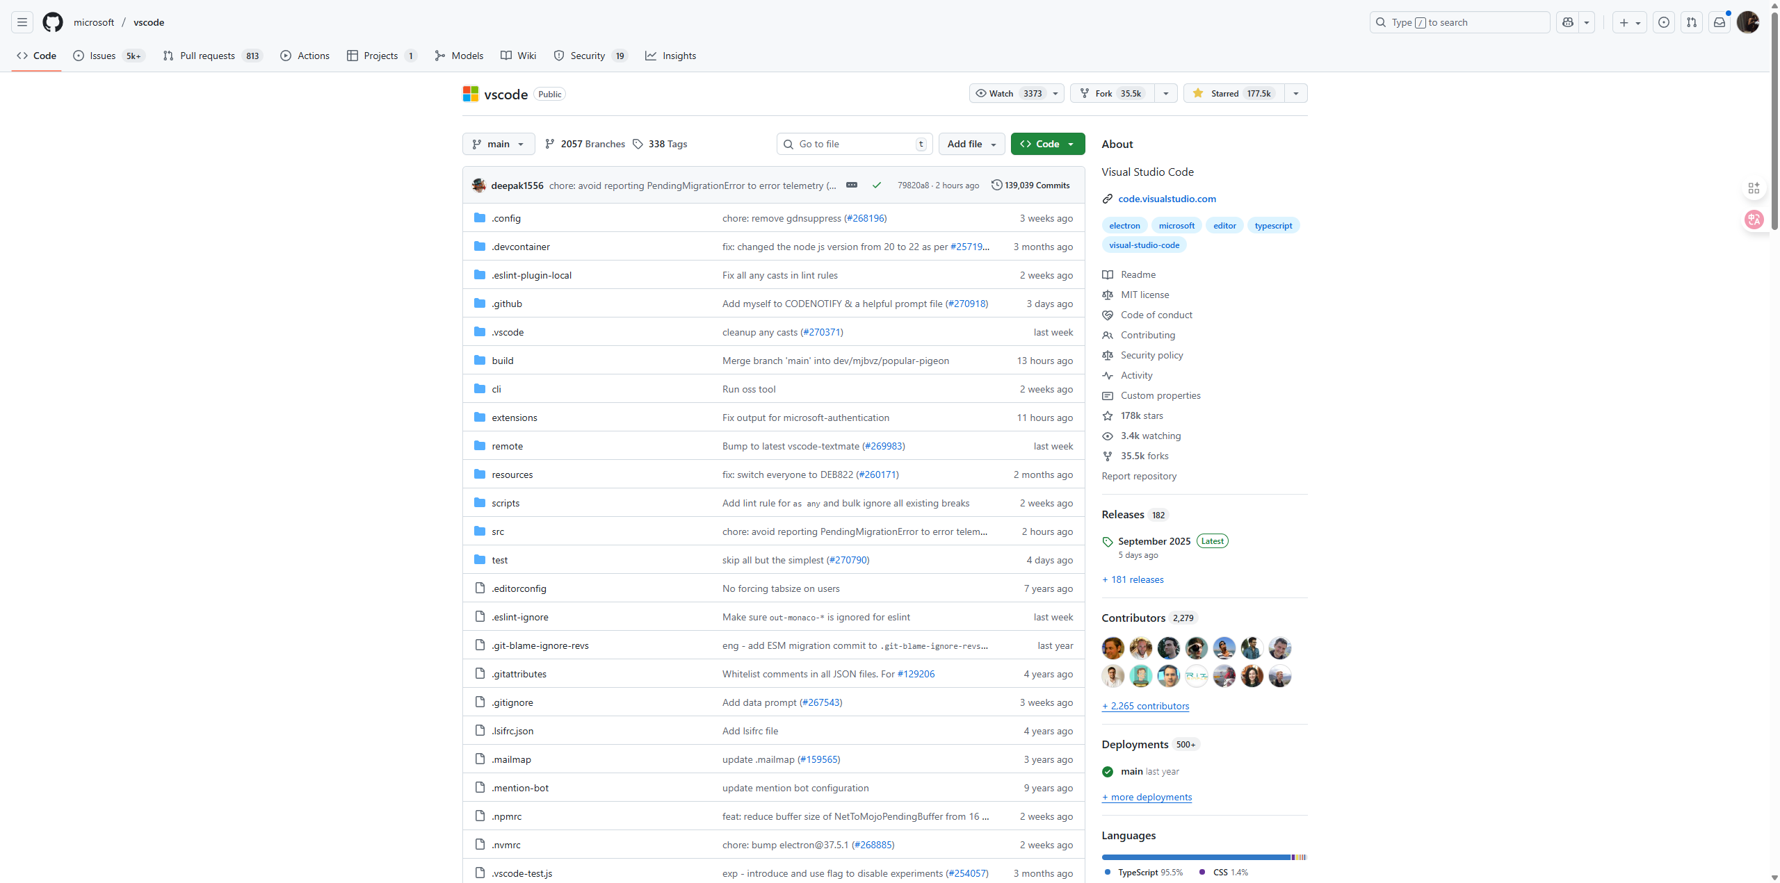Image resolution: width=1780 pixels, height=883 pixels.
Task: Open the Copilot icon beside the search bar
Action: 1567,22
